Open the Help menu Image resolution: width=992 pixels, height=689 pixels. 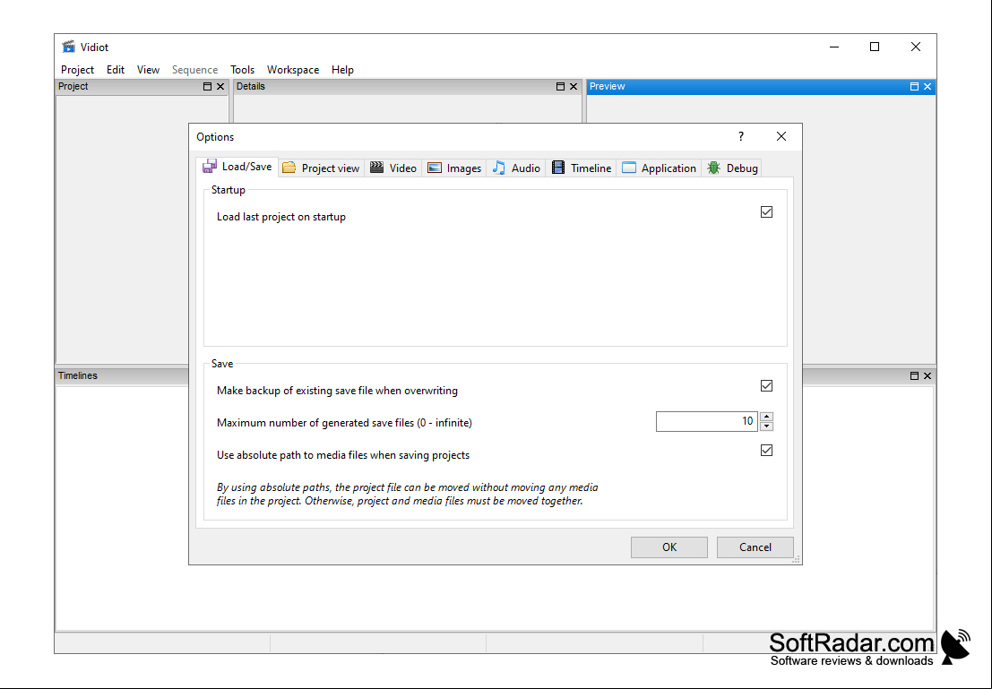(x=342, y=70)
